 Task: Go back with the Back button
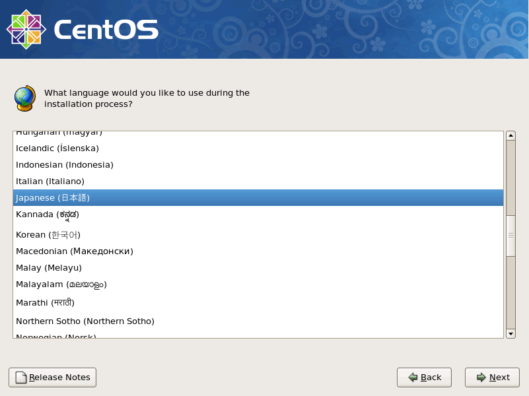424,378
